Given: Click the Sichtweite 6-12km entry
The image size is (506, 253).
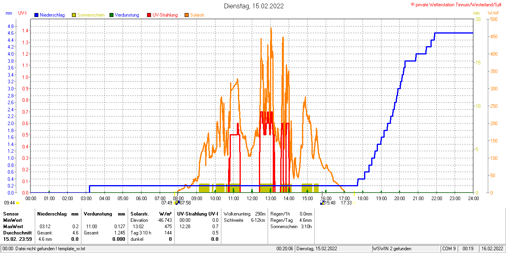Looking at the screenshot, I should (x=244, y=220).
